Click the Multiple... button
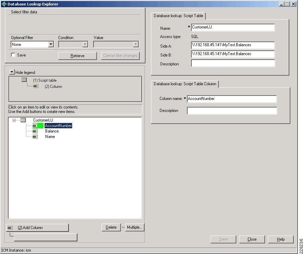Image resolution: width=303 pixels, height=254 pixels. (x=135, y=227)
